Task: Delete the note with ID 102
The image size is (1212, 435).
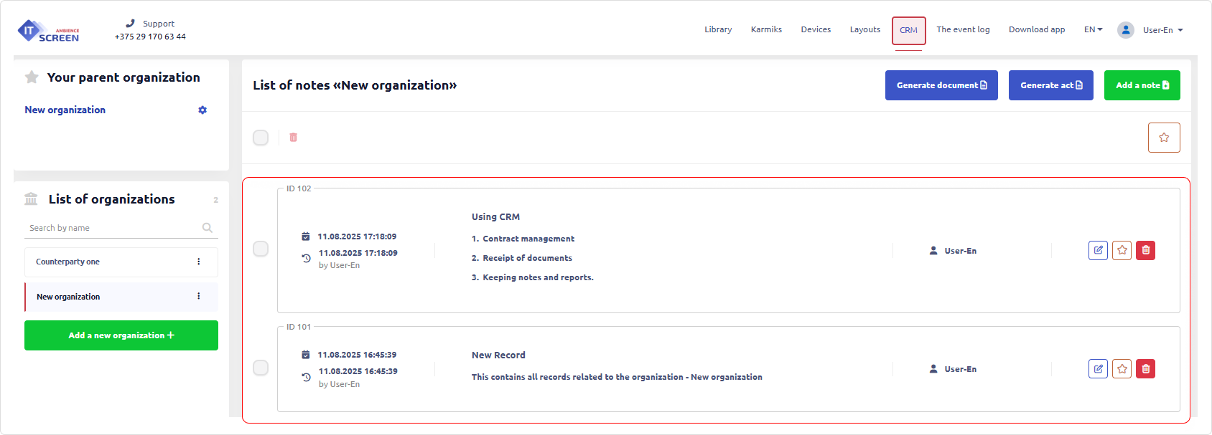Action: point(1145,250)
